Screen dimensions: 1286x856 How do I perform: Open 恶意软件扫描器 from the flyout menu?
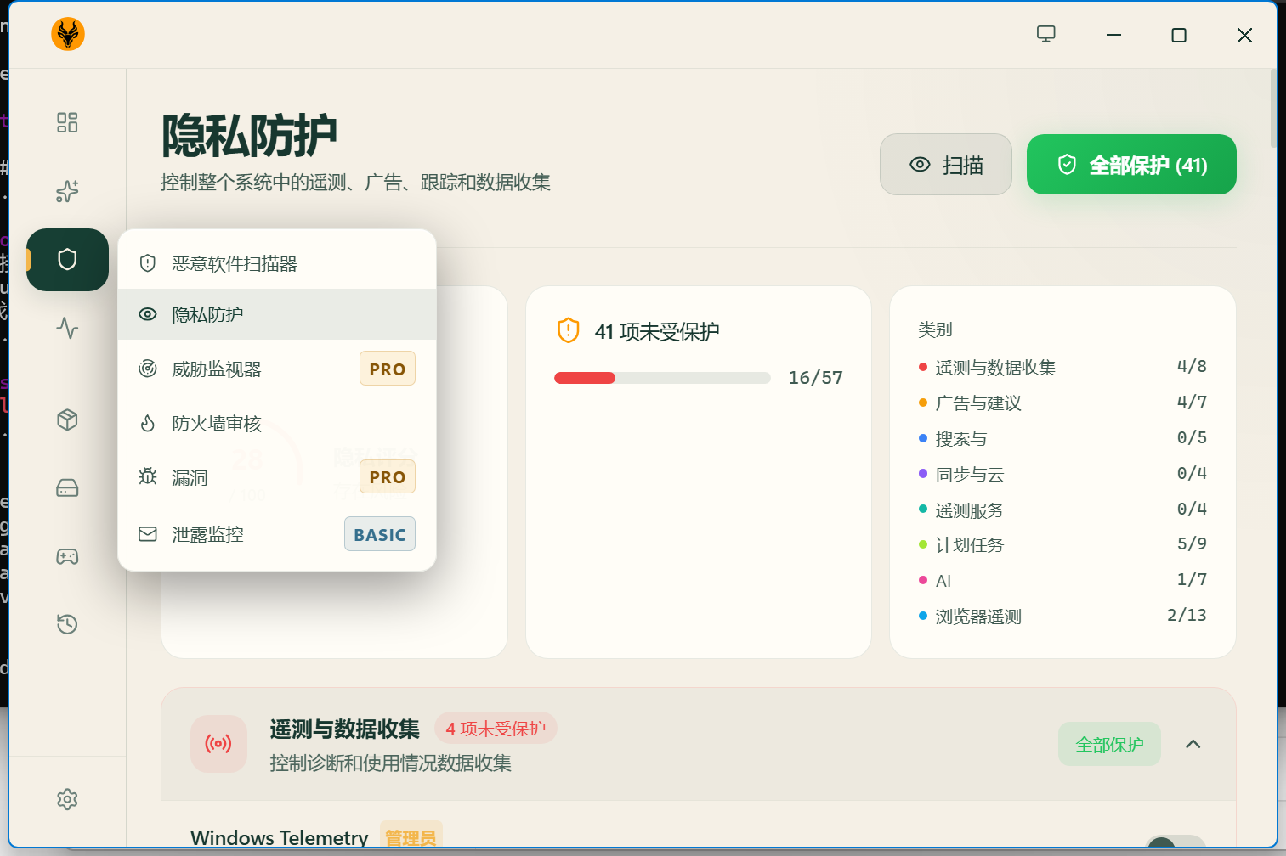tap(277, 263)
